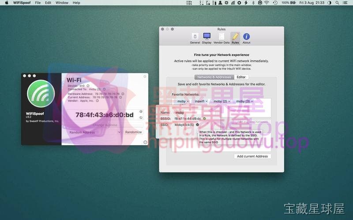Select the Rules pencil toolbar icon
The image size is (353, 220).
coord(235,38)
